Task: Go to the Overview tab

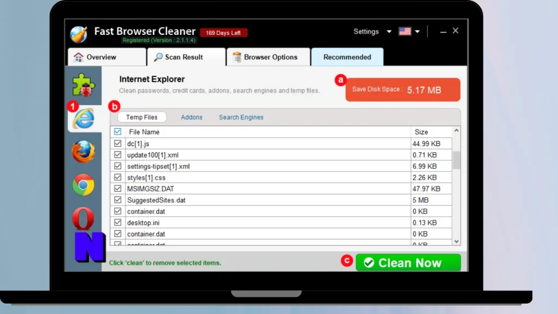Action: tap(107, 57)
